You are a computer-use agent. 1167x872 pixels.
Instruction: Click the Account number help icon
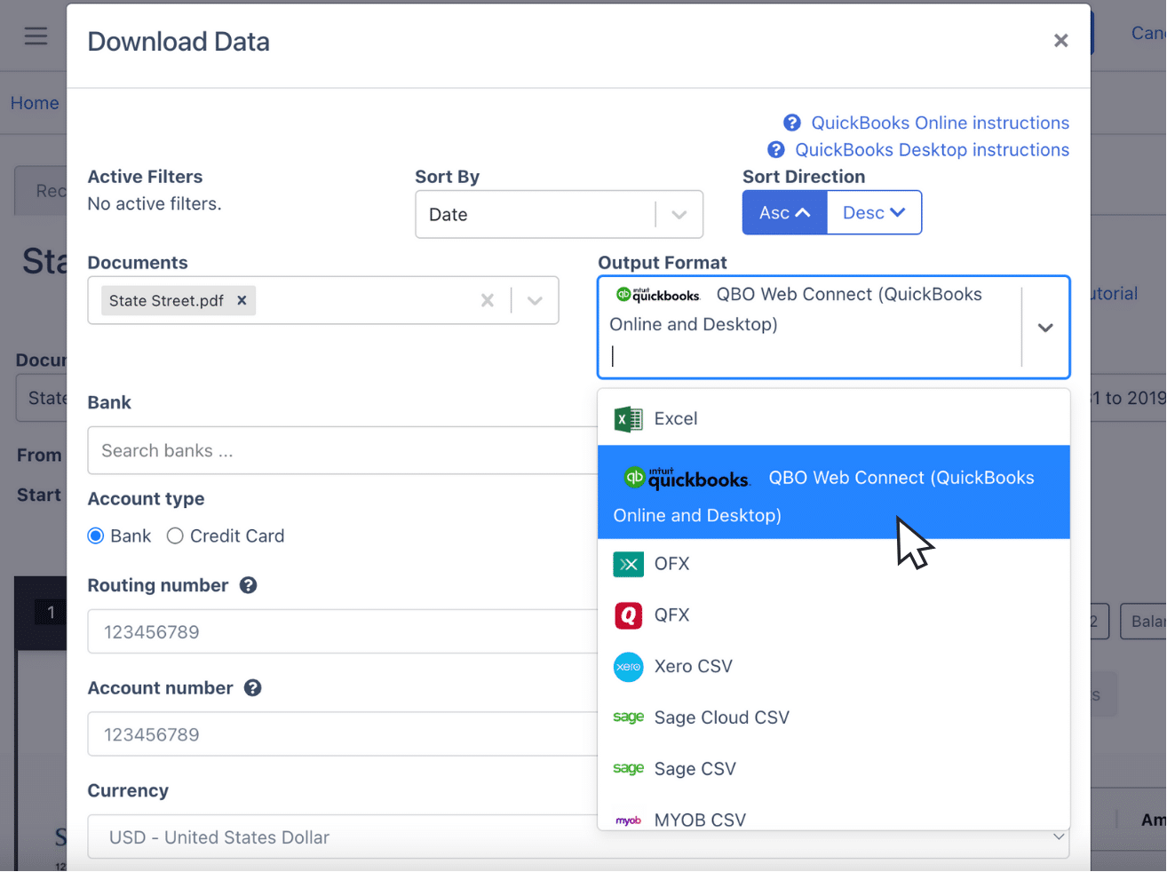[x=253, y=688]
